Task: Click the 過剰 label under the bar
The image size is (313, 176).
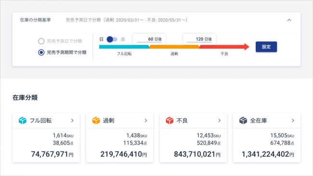Action: 174,54
